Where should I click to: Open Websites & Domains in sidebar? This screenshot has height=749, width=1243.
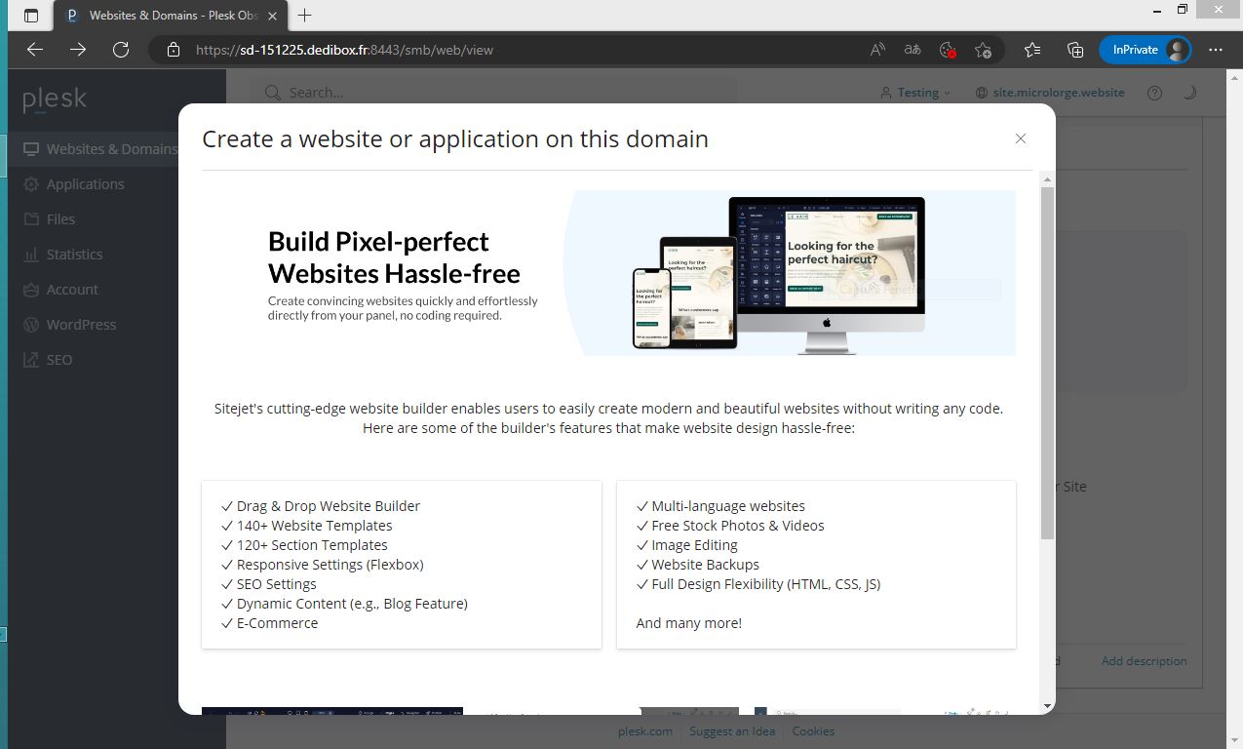click(x=111, y=149)
